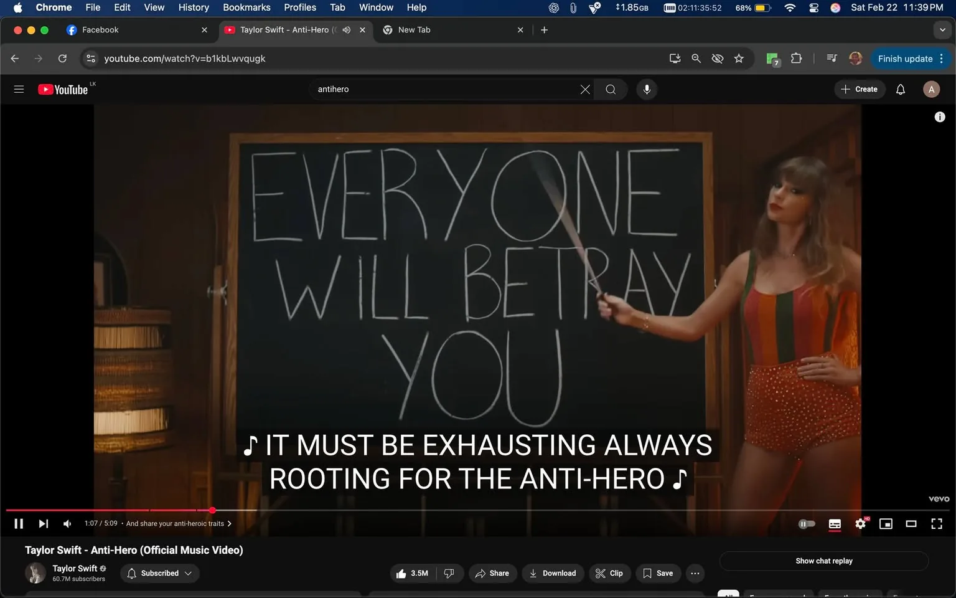The image size is (956, 598).
Task: Open the Bookmarks menu
Action: [x=246, y=7]
